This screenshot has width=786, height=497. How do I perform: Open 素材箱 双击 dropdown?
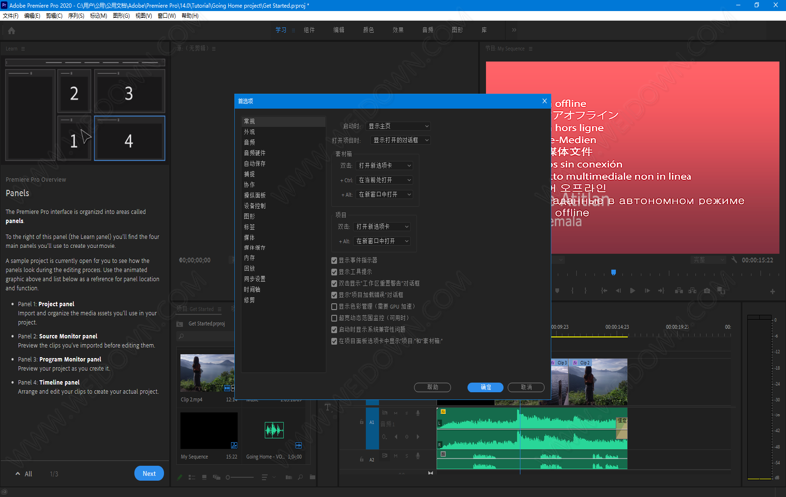(x=384, y=165)
